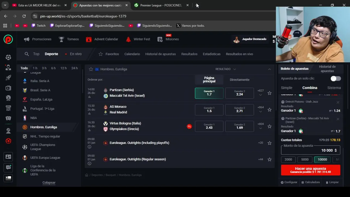Open sidebar live TV icon
Viewport: 350px width, 197px height.
(x=8, y=88)
